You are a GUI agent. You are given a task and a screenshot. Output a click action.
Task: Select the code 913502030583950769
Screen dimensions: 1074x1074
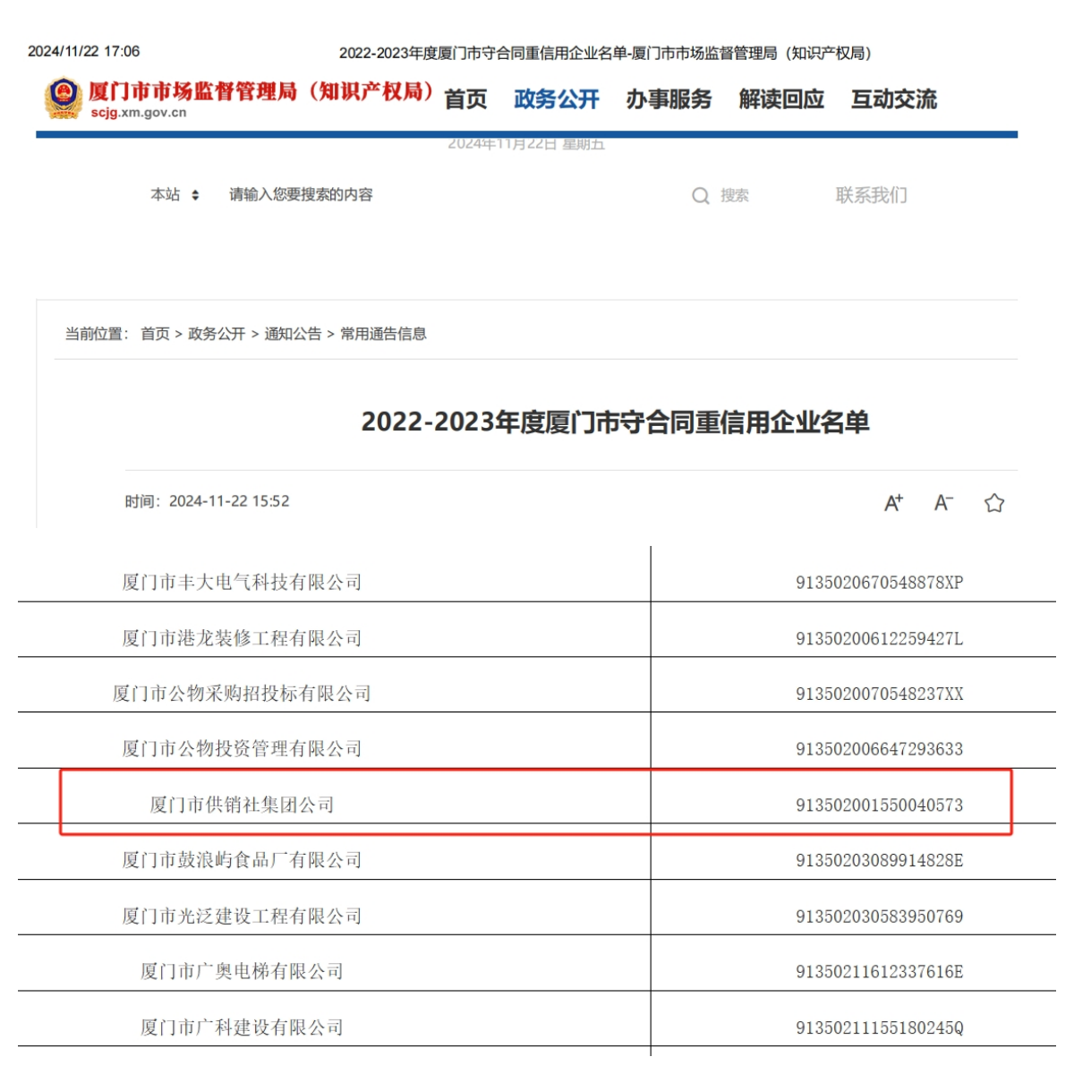point(880,916)
